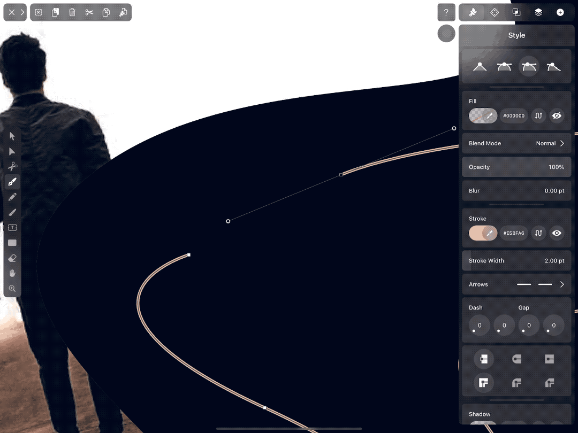
Task: Select square stroke cap style
Action: pos(549,359)
